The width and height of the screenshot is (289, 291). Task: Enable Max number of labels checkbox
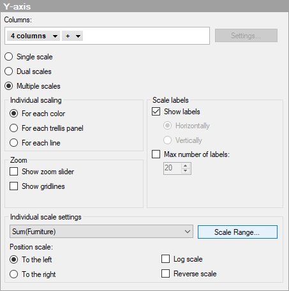click(x=156, y=154)
